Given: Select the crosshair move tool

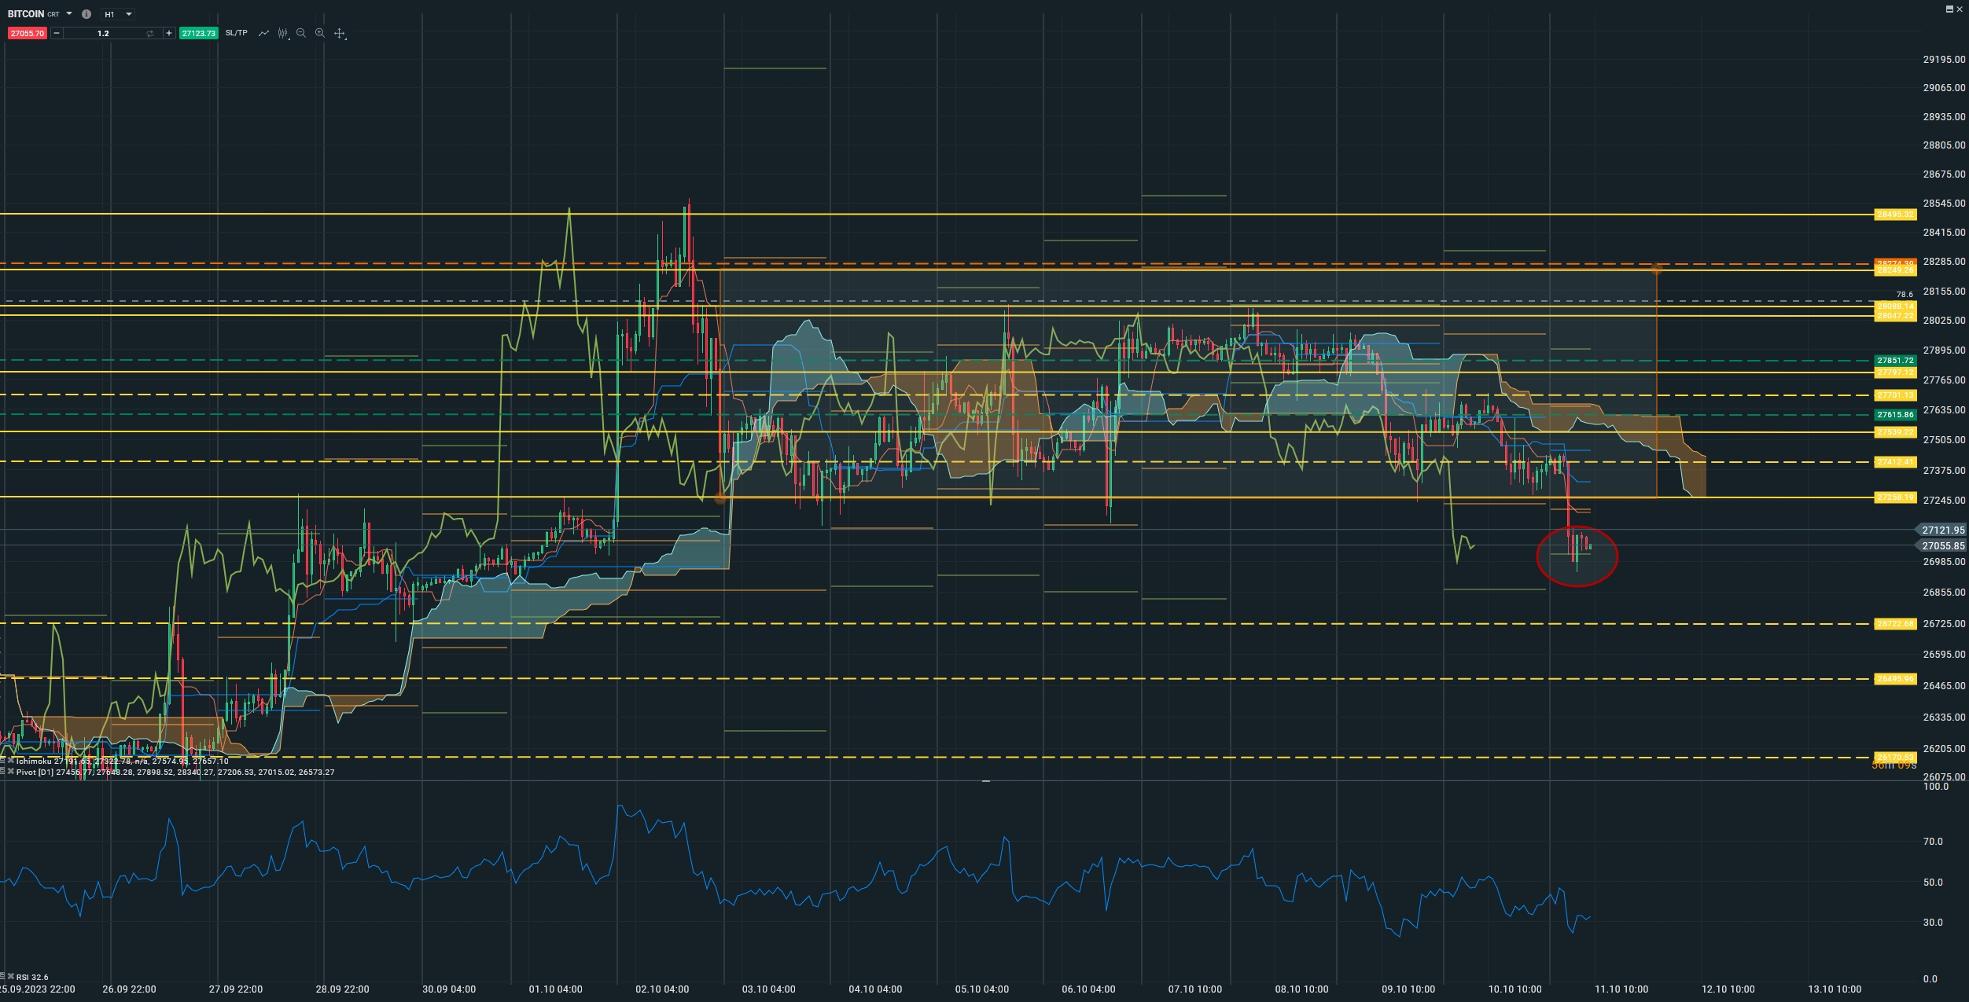Looking at the screenshot, I should pyautogui.click(x=340, y=33).
